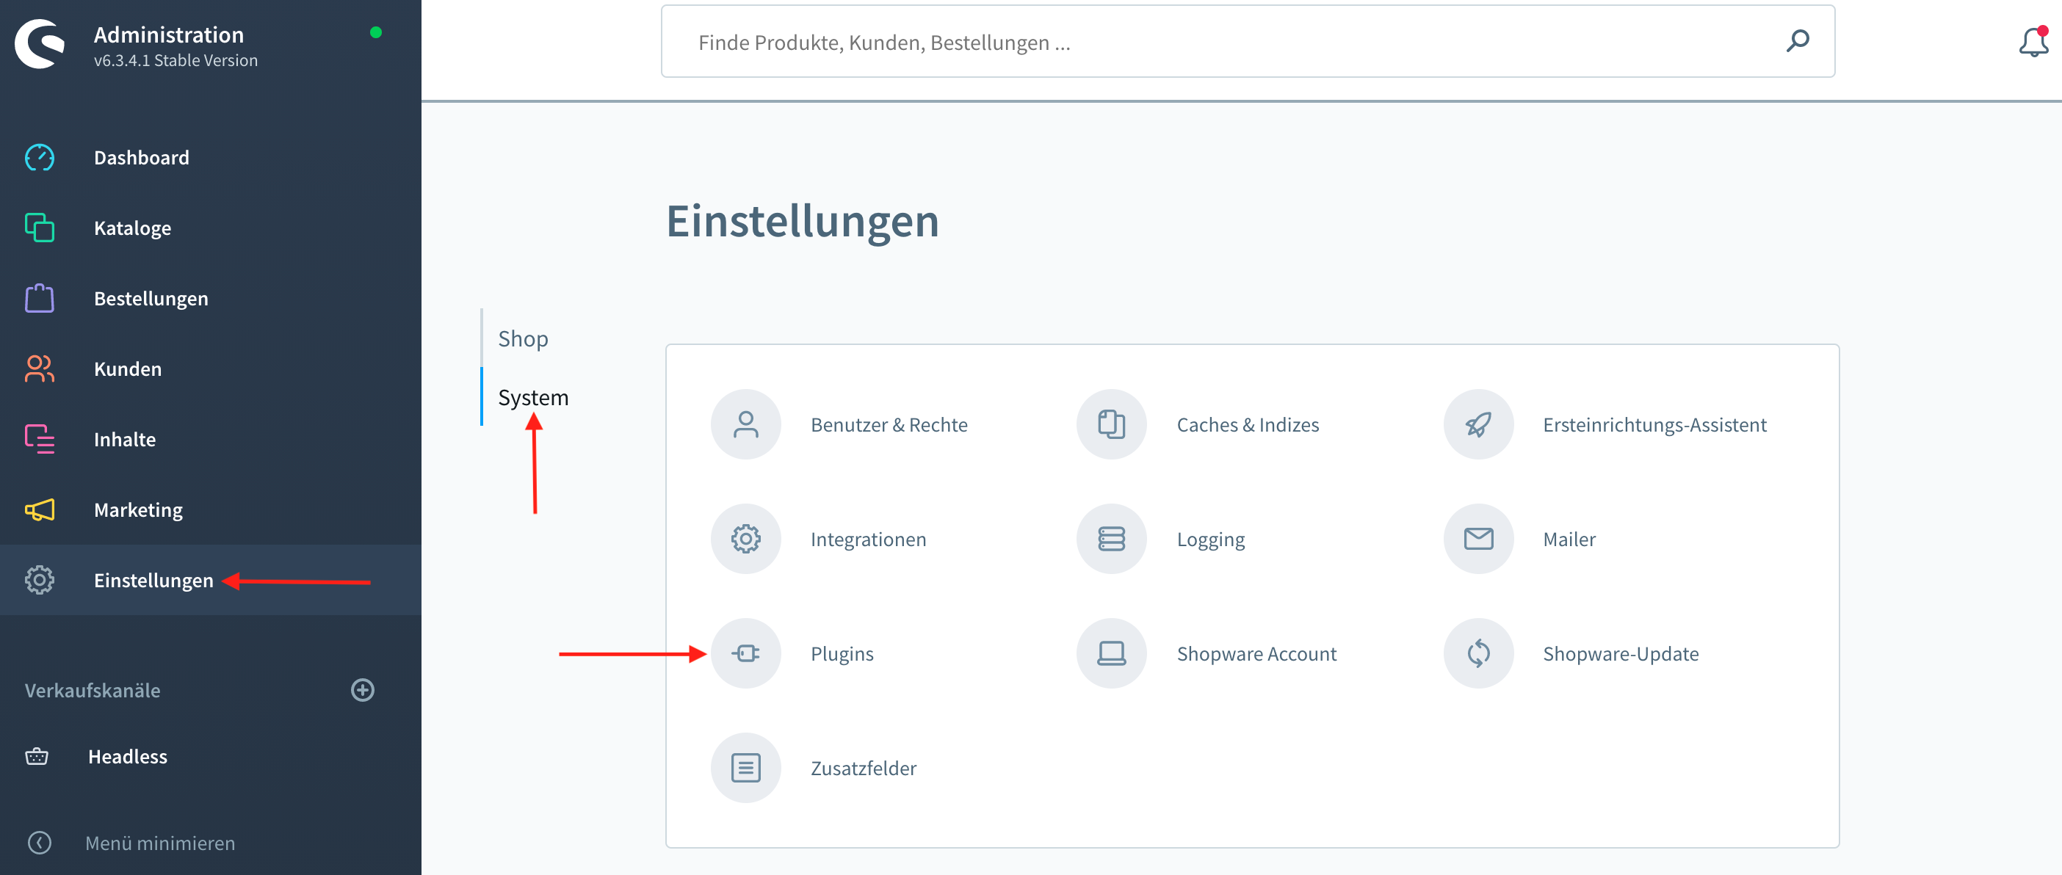Viewport: 2062px width, 875px height.
Task: Open Benutzer & Rechte settings
Action: (889, 425)
